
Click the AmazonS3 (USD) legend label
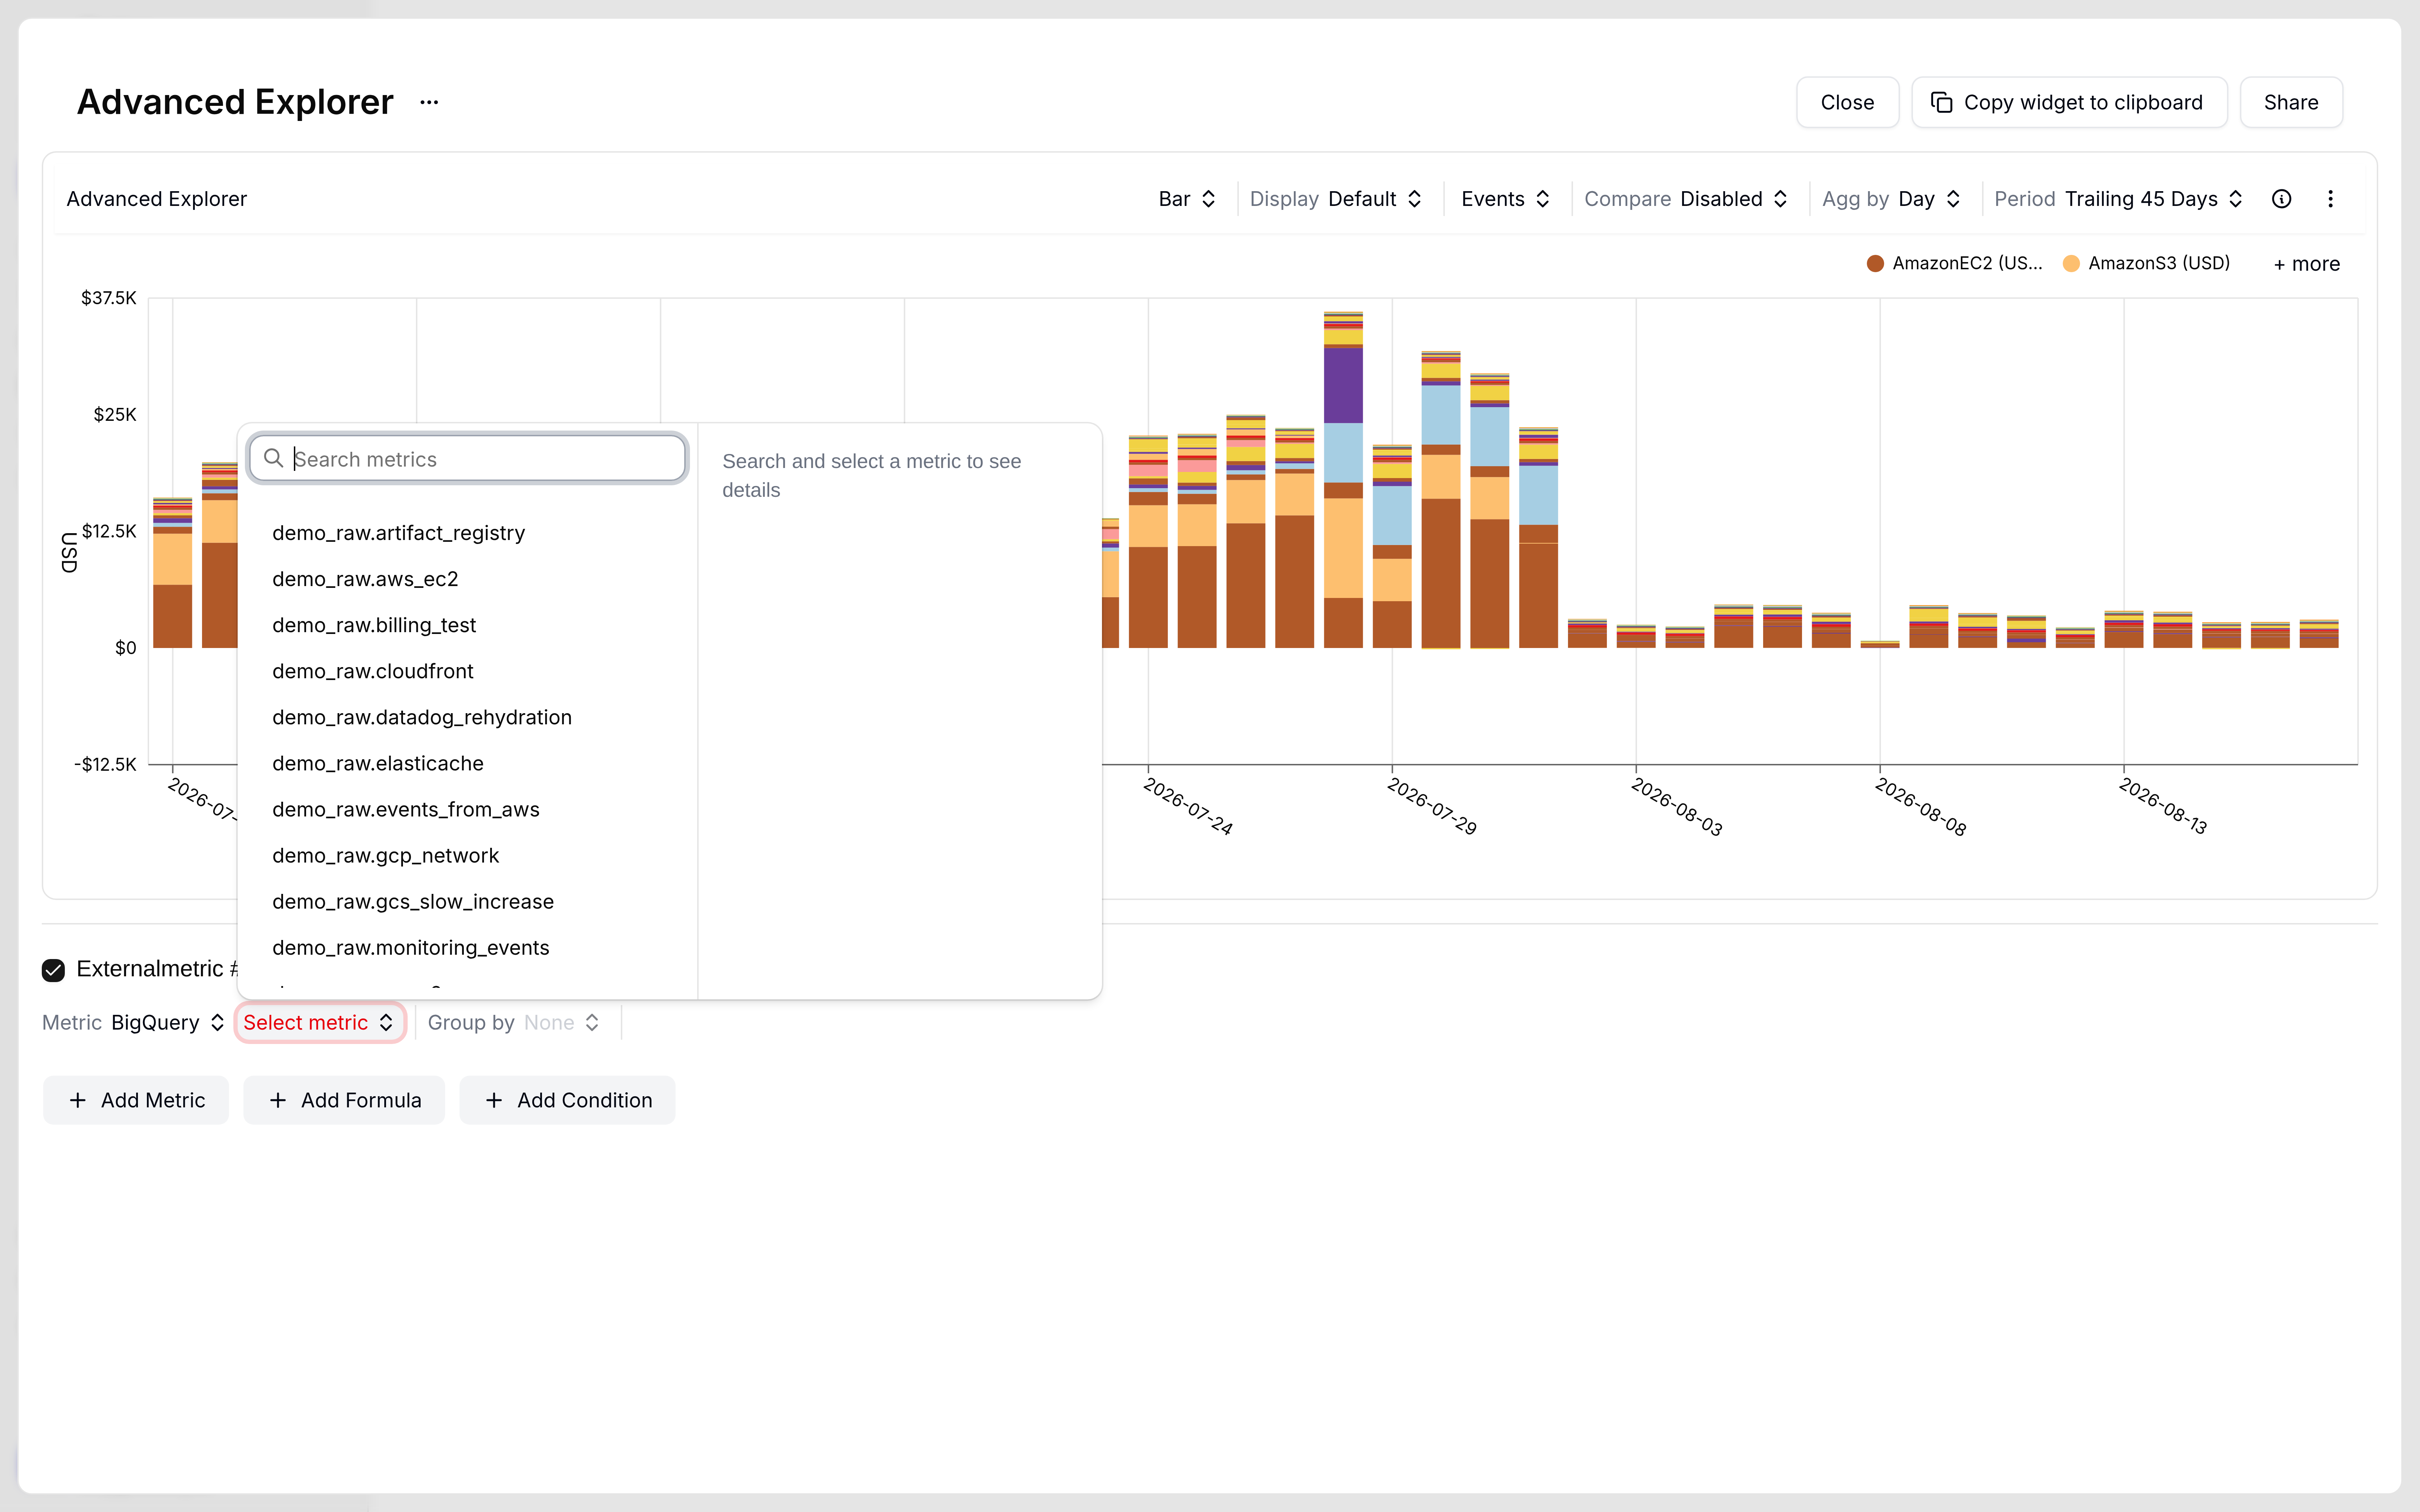click(2159, 263)
